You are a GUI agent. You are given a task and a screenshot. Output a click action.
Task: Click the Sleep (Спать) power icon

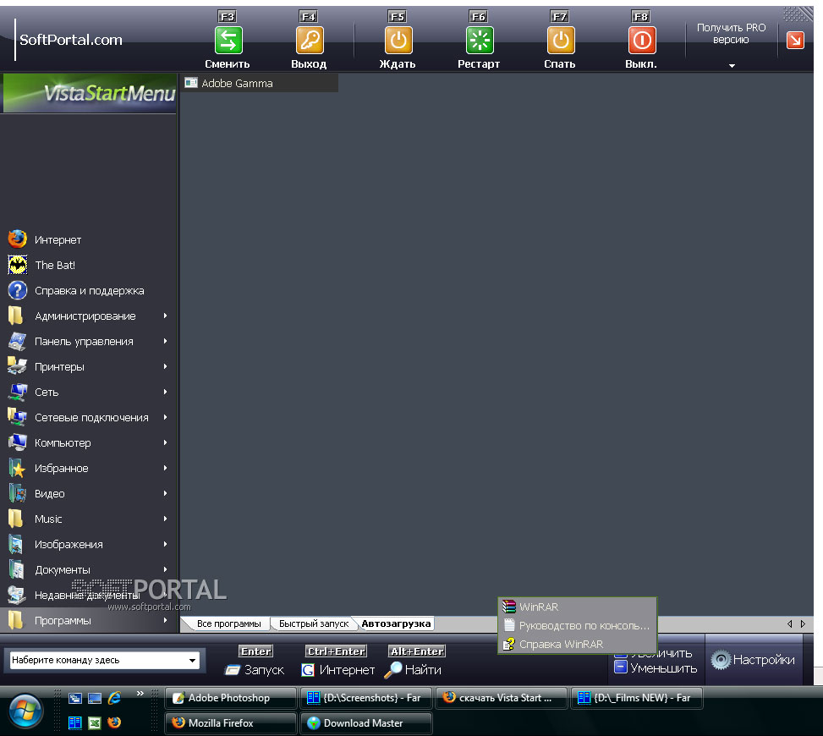(561, 41)
